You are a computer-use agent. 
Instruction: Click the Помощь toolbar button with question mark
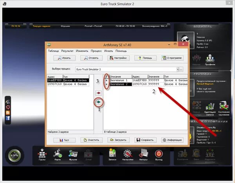click(x=145, y=58)
